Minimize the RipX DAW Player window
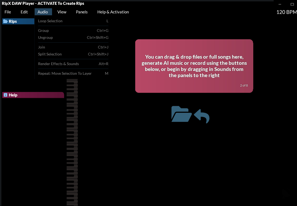 coord(280,4)
